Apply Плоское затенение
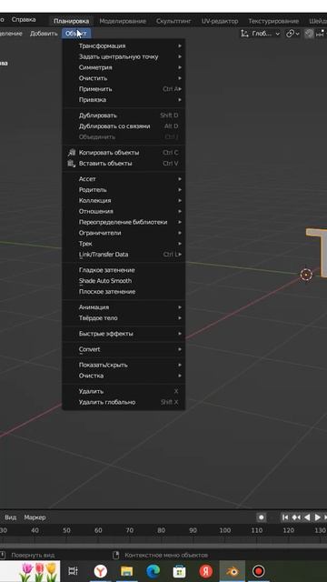The image size is (327, 582). pyautogui.click(x=124, y=291)
